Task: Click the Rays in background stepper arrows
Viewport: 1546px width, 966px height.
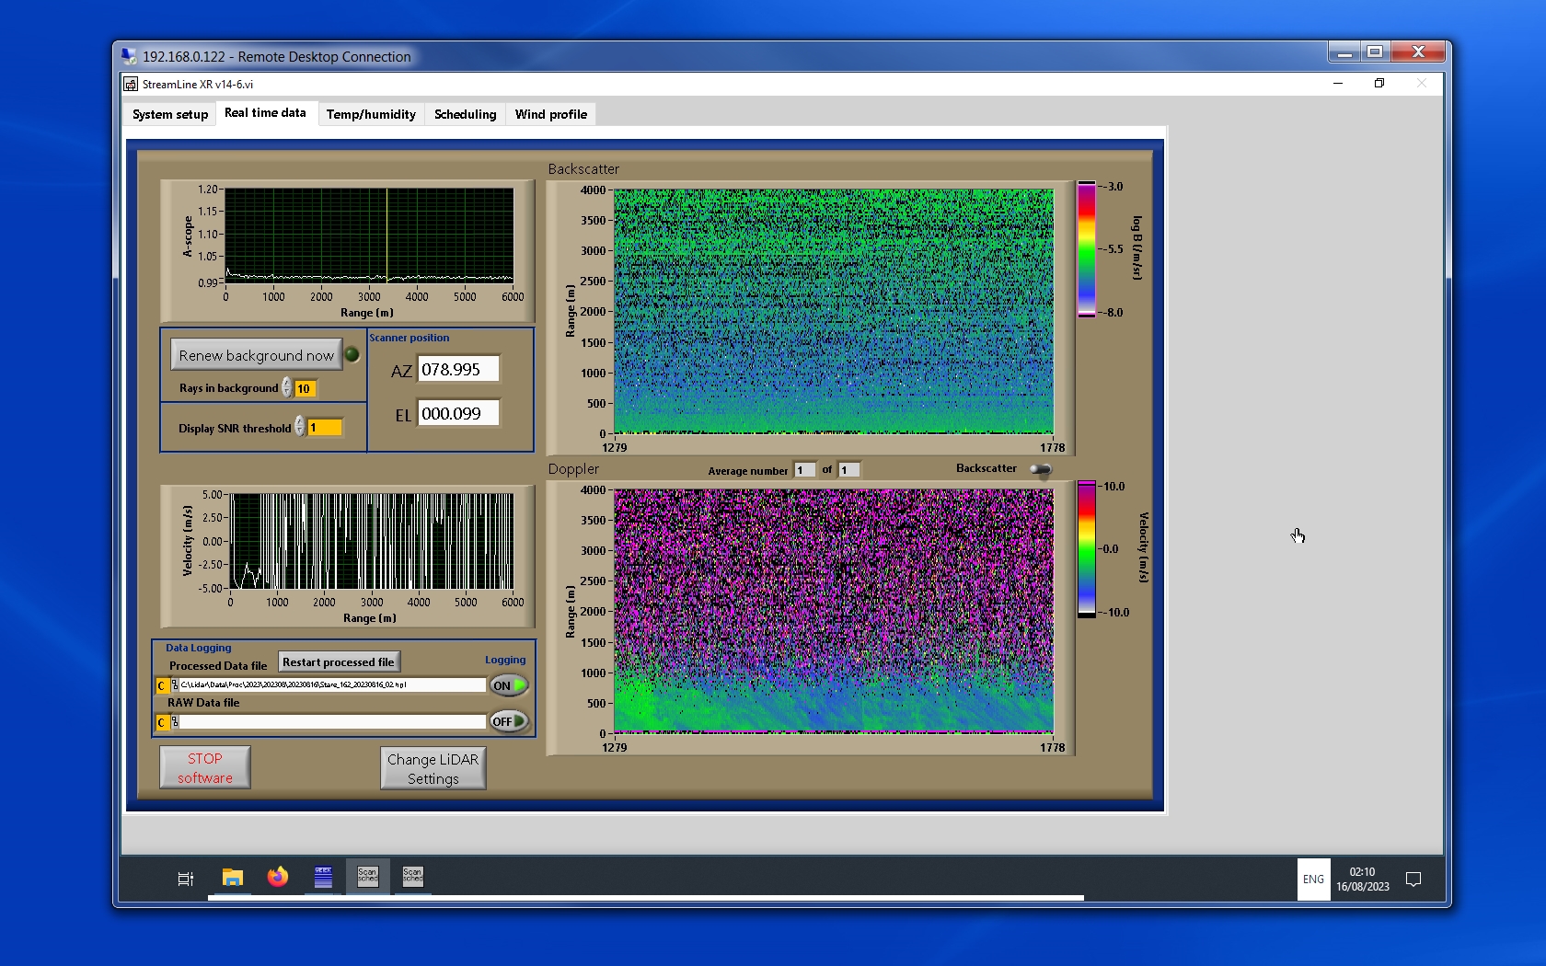Action: tap(287, 388)
